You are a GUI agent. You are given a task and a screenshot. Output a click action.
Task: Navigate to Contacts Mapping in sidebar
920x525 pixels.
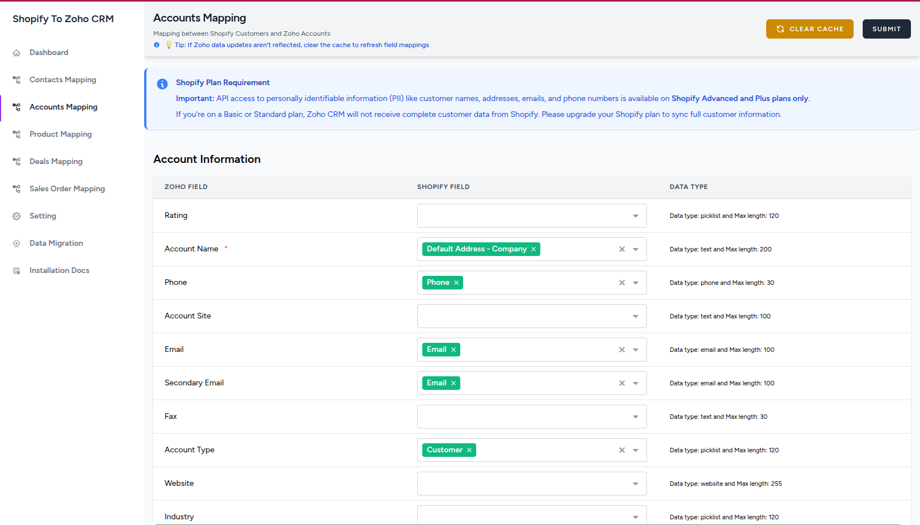click(x=62, y=79)
